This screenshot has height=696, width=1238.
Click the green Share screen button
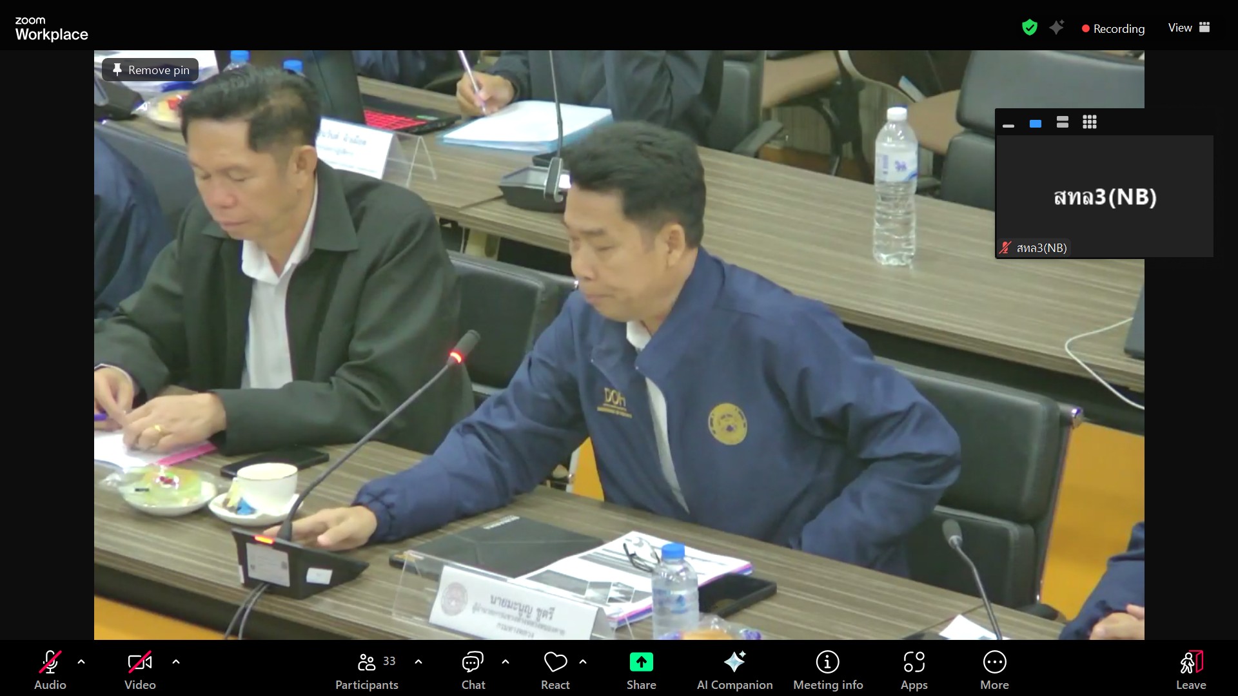coord(641,662)
